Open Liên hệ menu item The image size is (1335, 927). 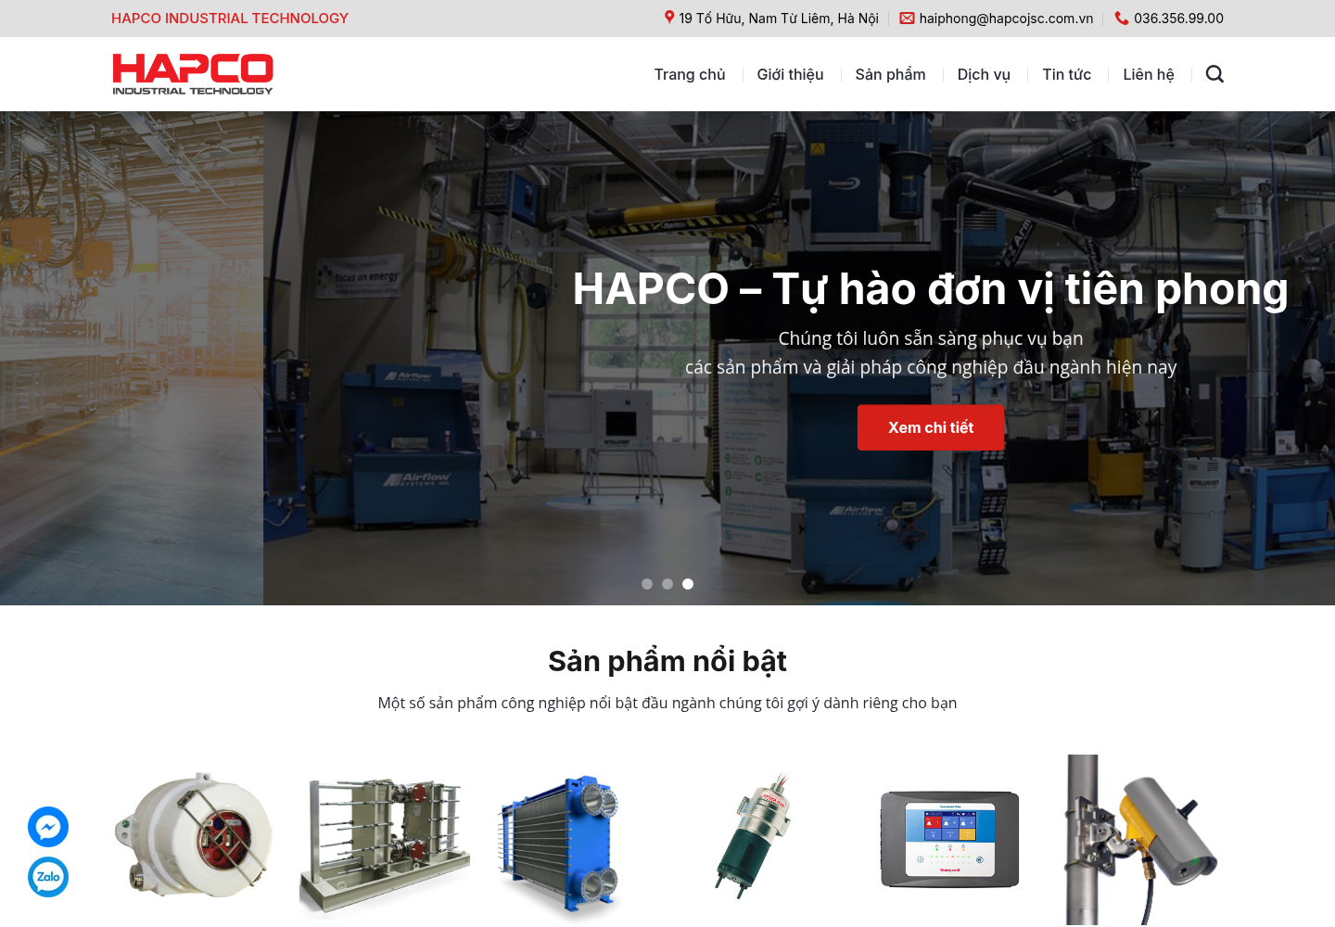(x=1148, y=74)
